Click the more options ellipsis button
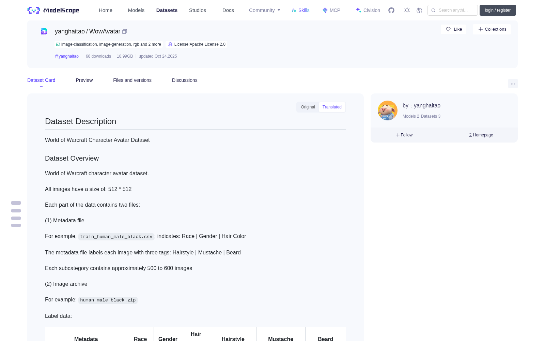 [513, 84]
